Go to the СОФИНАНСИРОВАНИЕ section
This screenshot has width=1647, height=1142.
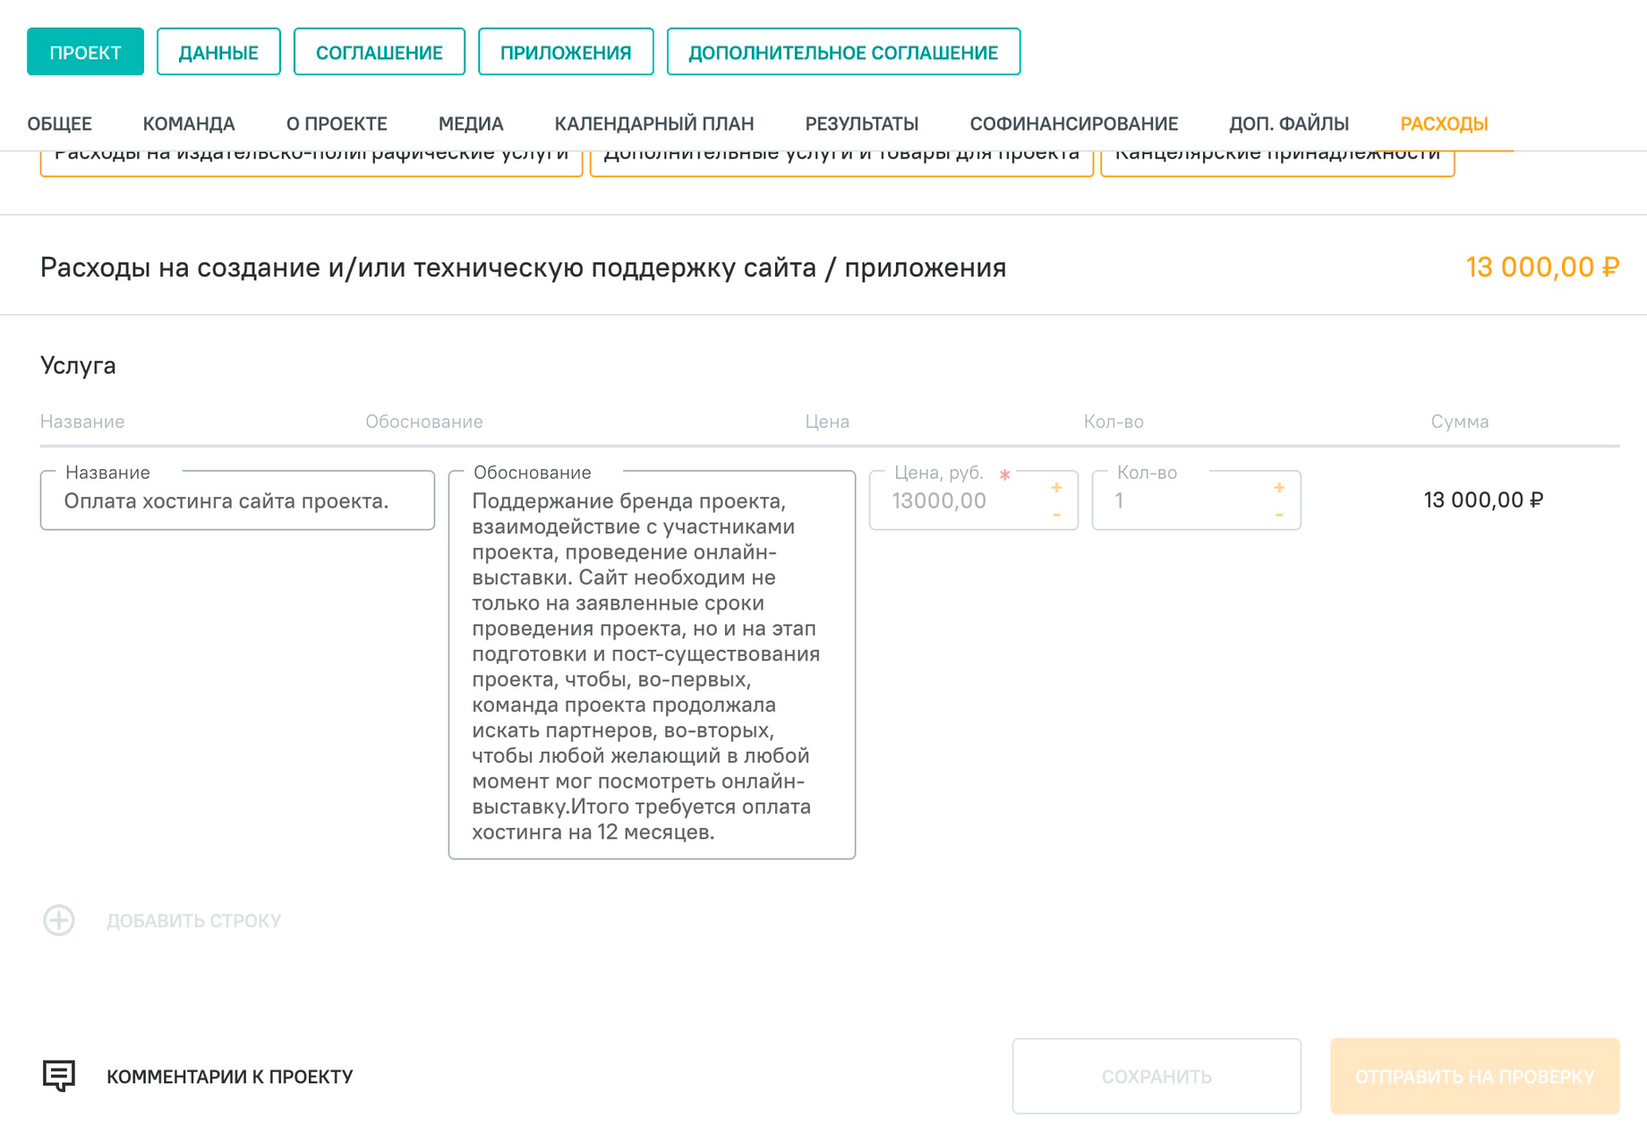[1074, 124]
